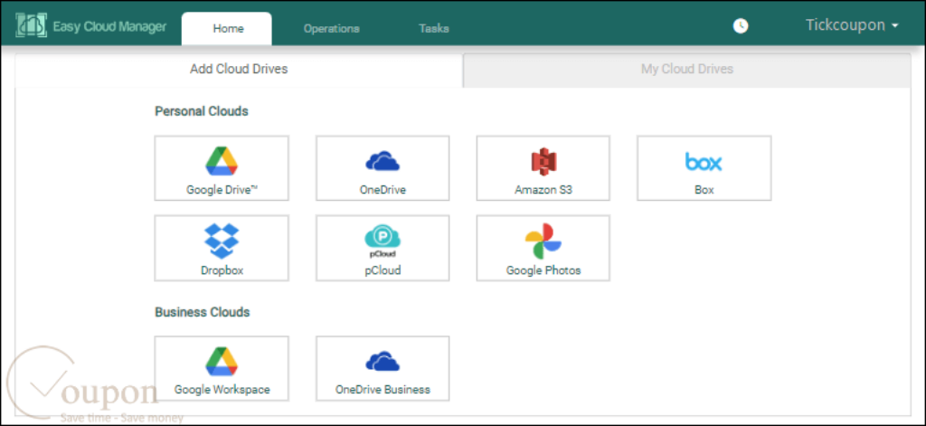This screenshot has width=926, height=426.
Task: Add a Google Drive cloud
Action: pyautogui.click(x=222, y=168)
